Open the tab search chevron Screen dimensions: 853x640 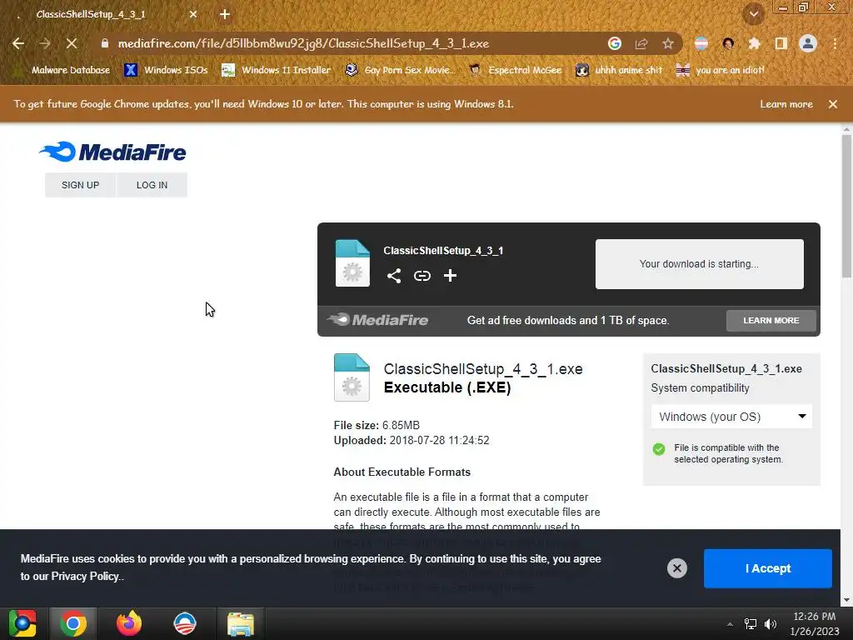click(x=754, y=14)
